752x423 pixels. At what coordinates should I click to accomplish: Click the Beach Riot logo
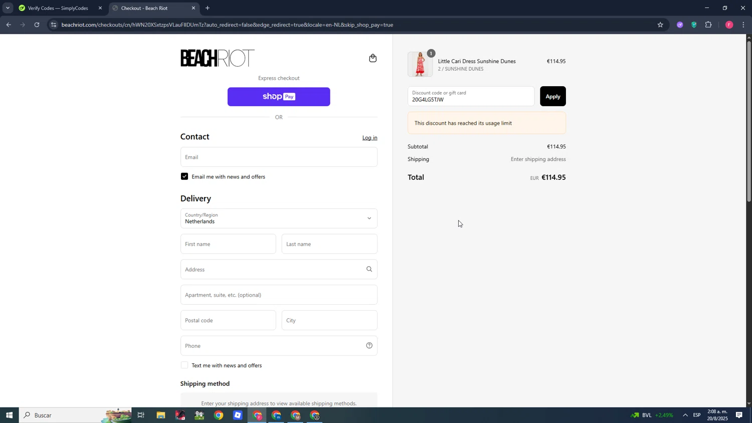(217, 58)
